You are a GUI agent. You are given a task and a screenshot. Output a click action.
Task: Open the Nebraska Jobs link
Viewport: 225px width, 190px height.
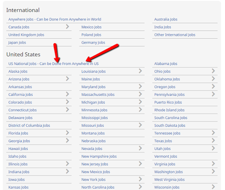click(x=93, y=141)
